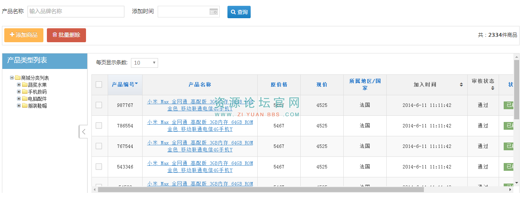525x213 pixels.
Task: Click the 批量删除 button
Action: point(66,35)
